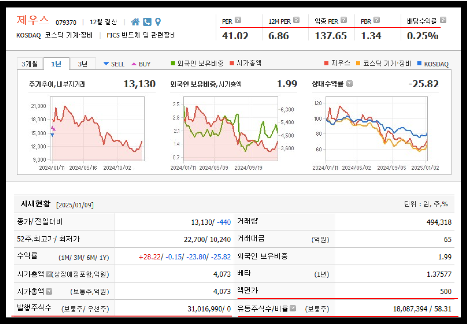Click the 상대수익률 relative return chart
Image resolution: width=467 pixels, height=324 pixels.
click(x=377, y=129)
